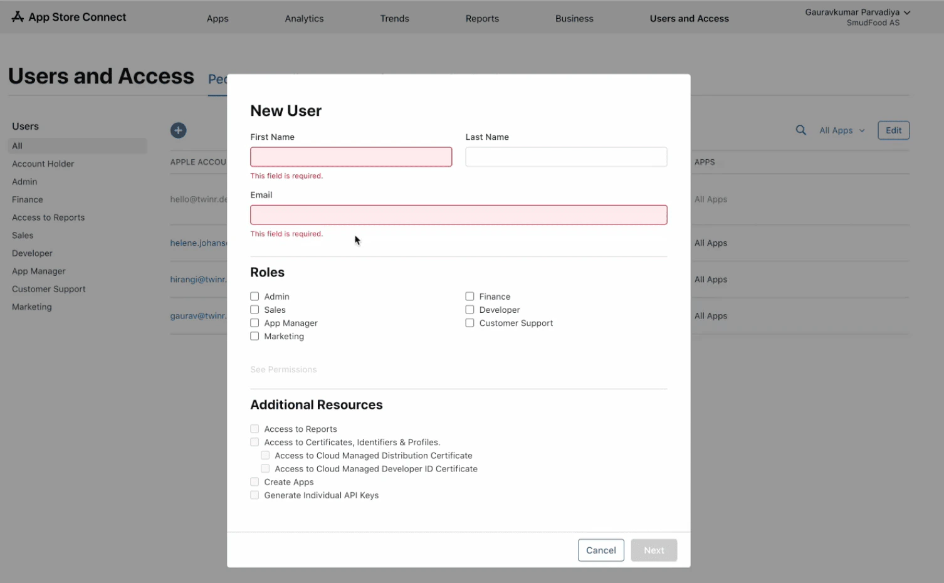This screenshot has height=583, width=944.
Task: Enable the App Manager role
Action: tap(254, 323)
